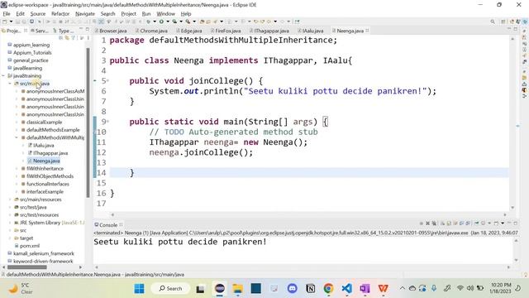The image size is (529, 298).
Task: Click the taskbar Search box
Action: (171, 289)
